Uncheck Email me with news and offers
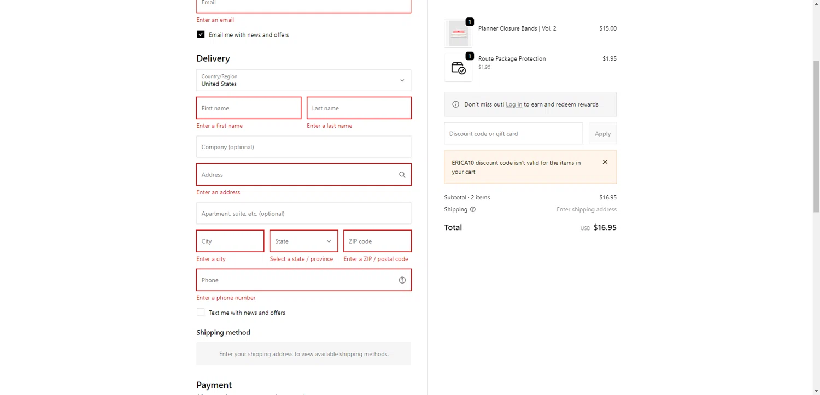 point(201,34)
